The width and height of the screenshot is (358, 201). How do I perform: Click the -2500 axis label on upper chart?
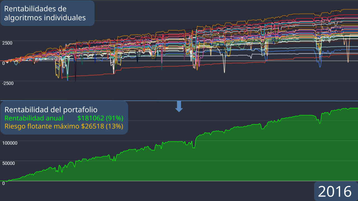[8, 83]
